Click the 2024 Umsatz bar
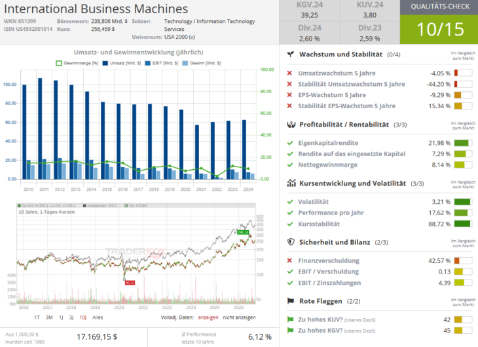 point(244,150)
